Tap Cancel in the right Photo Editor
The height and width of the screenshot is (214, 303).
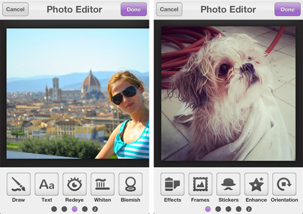click(169, 9)
